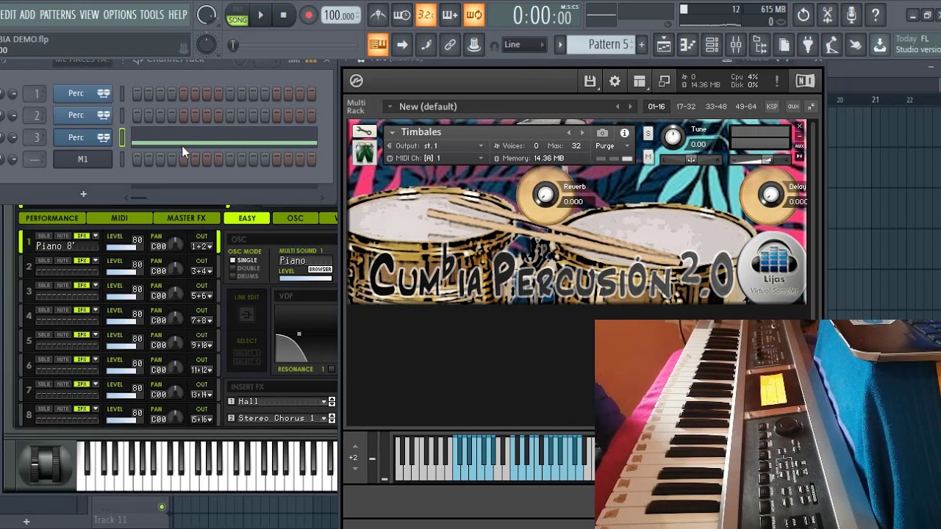Click the Timbales snapshot camera icon
The width and height of the screenshot is (941, 529).
click(x=602, y=133)
